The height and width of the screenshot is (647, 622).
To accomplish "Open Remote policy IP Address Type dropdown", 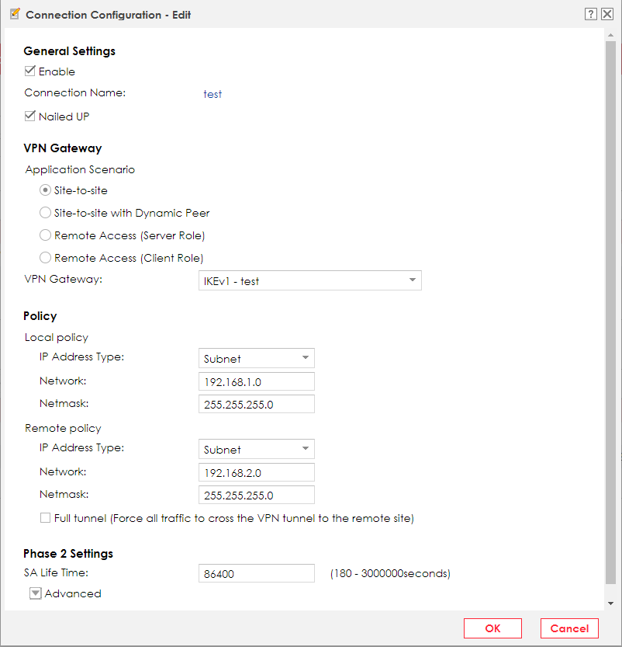I will tap(256, 449).
